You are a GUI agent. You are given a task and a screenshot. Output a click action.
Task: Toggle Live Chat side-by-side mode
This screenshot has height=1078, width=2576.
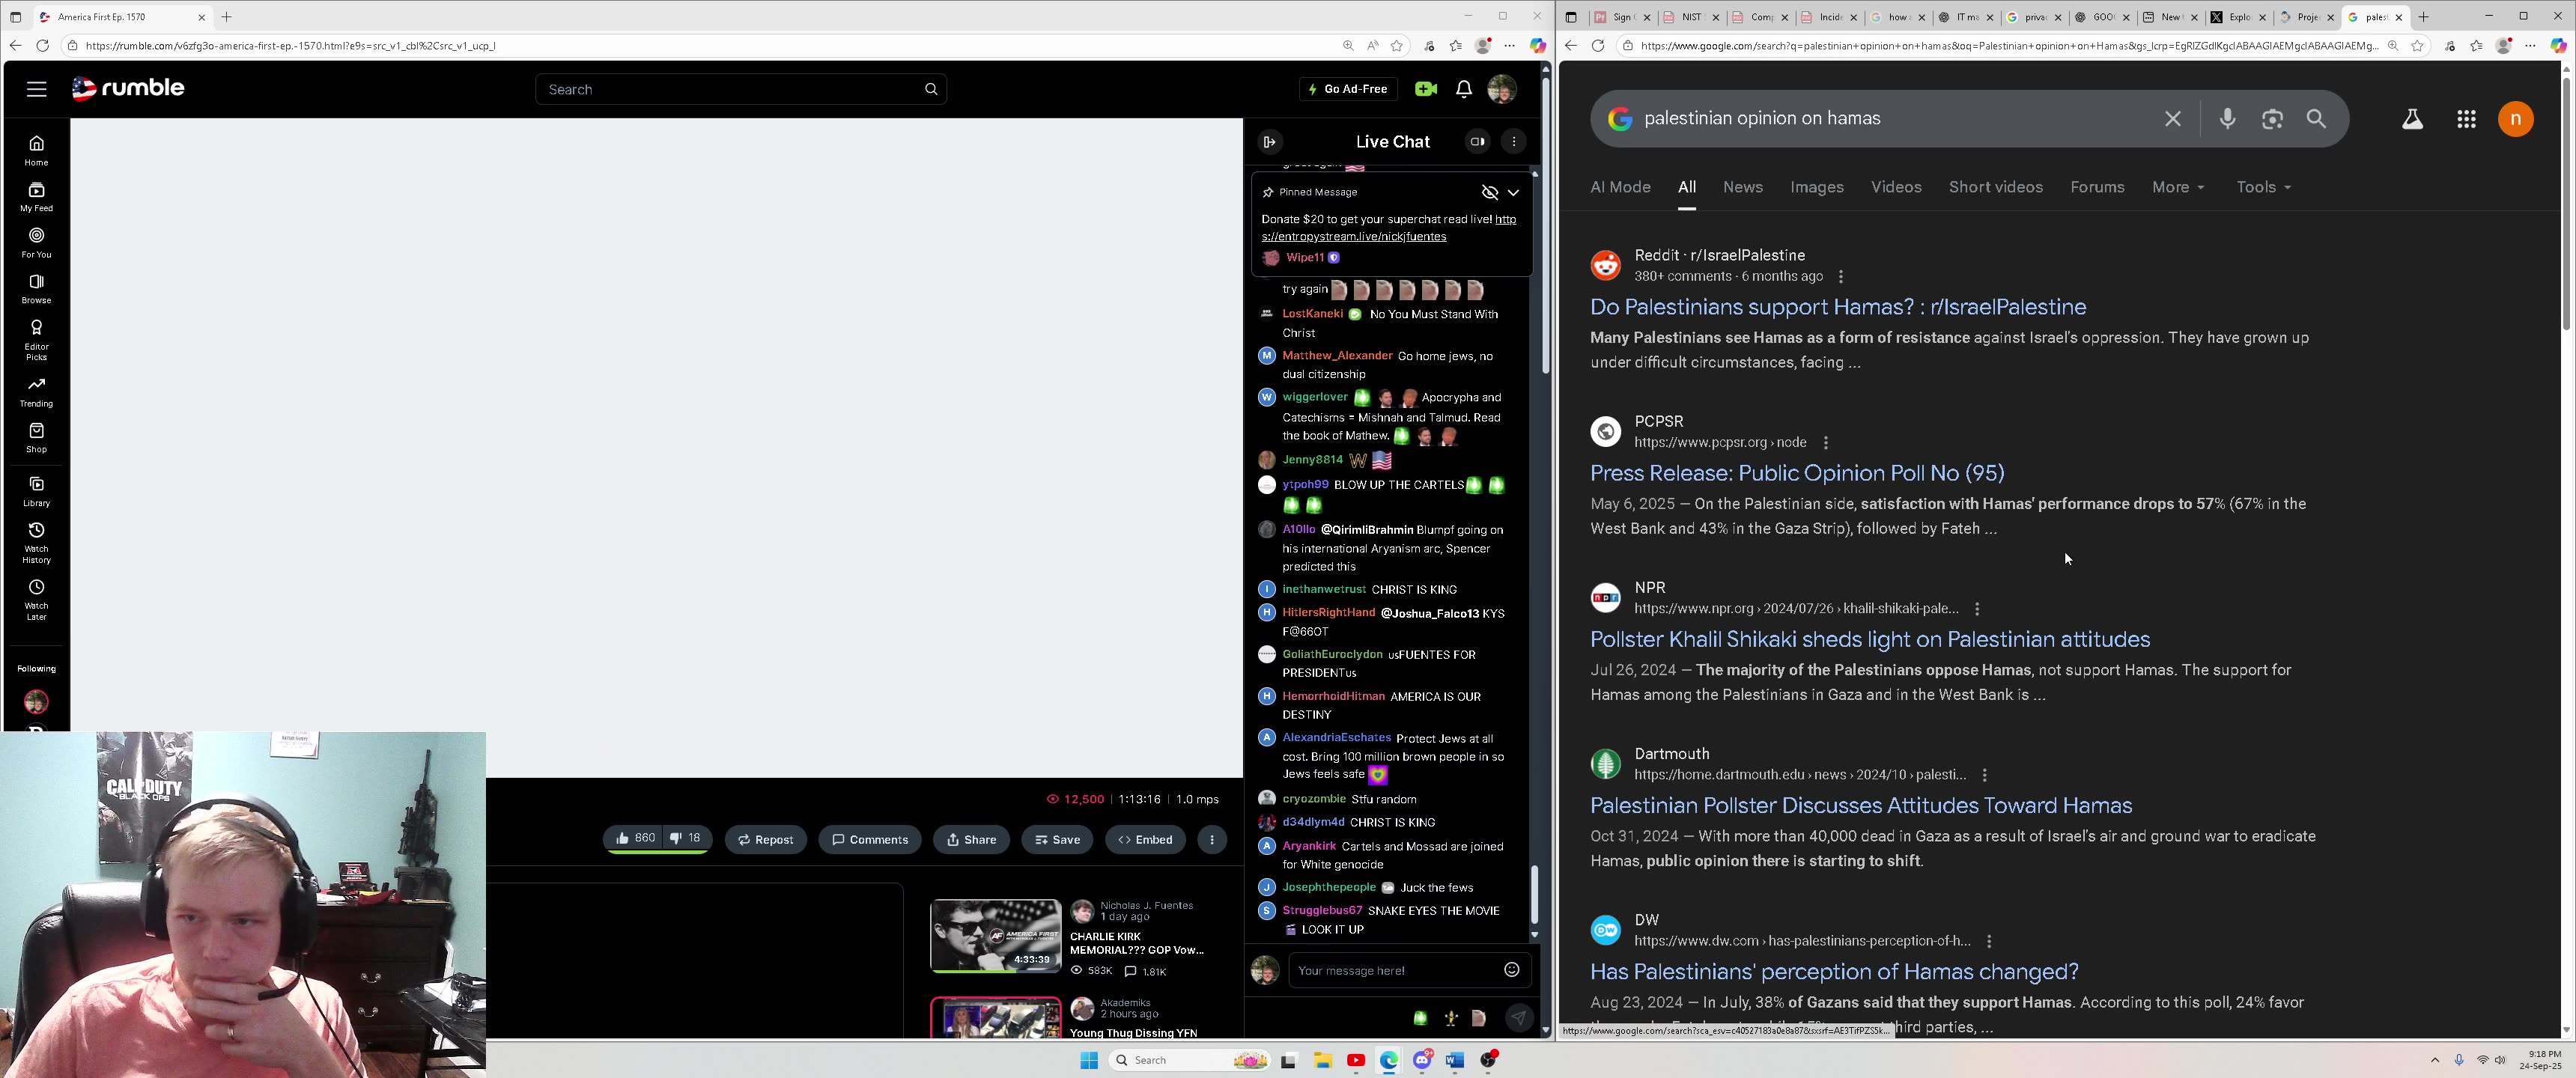[x=1478, y=142]
